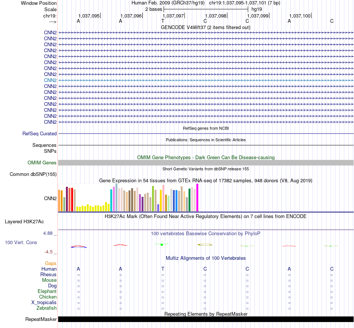Select the Zebrafish alignment row label
Viewport: 354px width, 328px height.
47,308
